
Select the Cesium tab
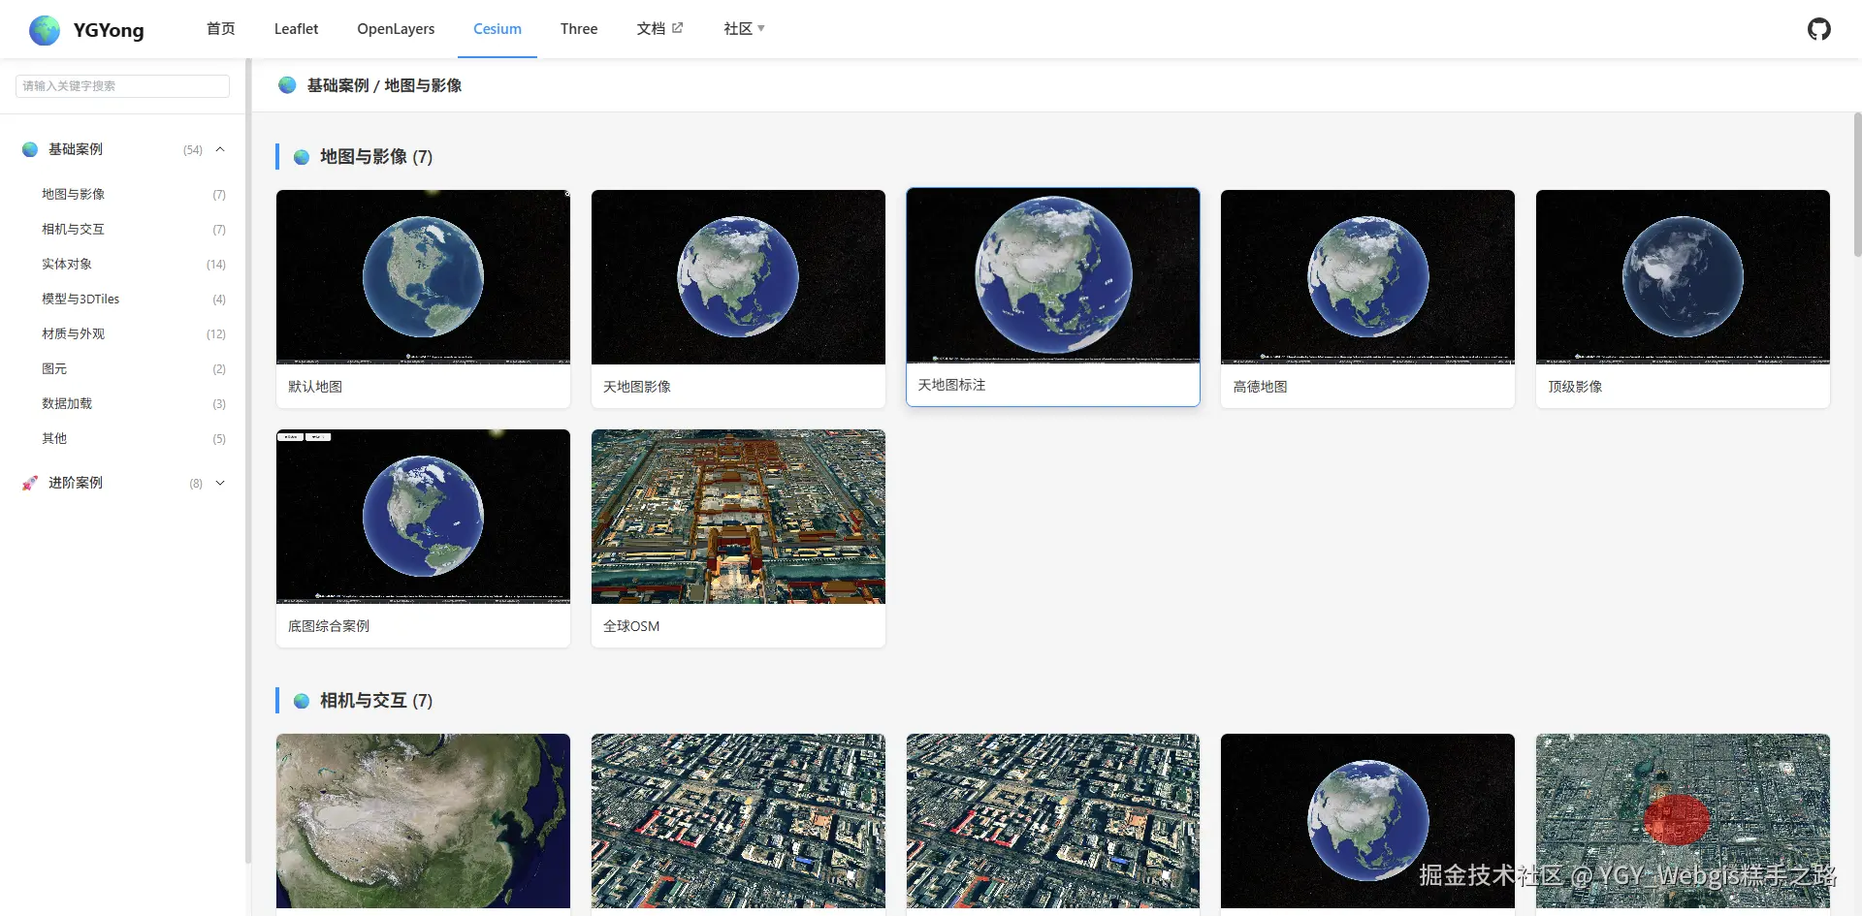click(498, 29)
